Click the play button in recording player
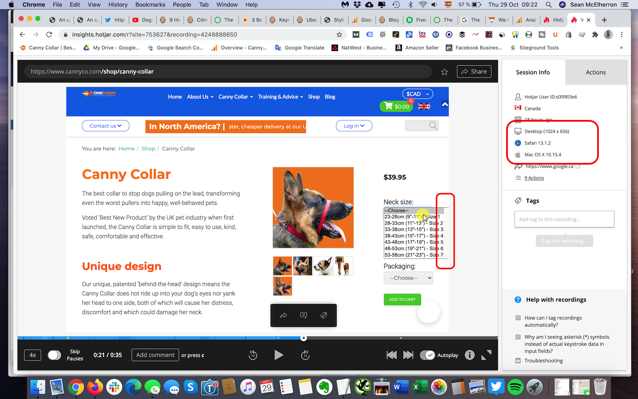 [279, 355]
